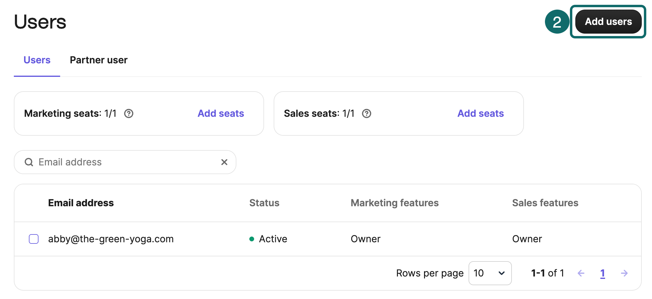The height and width of the screenshot is (299, 652).
Task: Click Add seats for Sales seats
Action: click(x=480, y=113)
